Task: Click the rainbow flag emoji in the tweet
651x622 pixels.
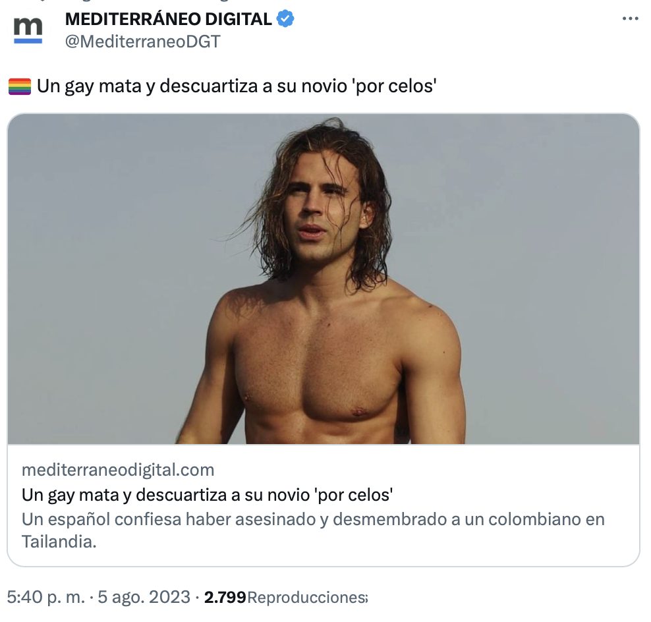Action: pyautogui.click(x=19, y=84)
